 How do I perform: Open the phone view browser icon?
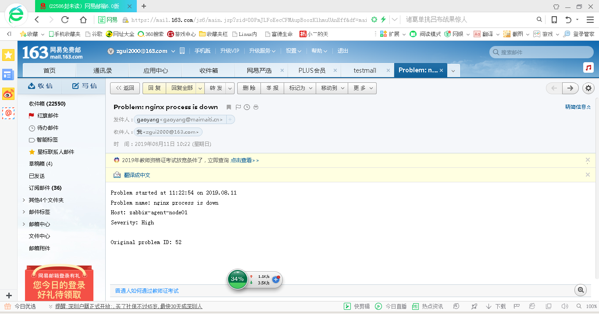pos(554,20)
